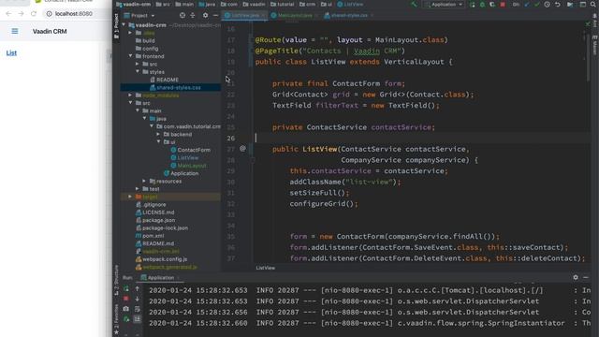Expand the src folder under frontend

pos(138,64)
